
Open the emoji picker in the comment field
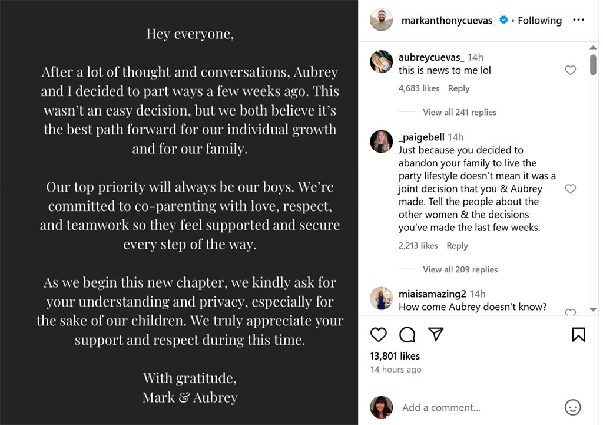[572, 407]
